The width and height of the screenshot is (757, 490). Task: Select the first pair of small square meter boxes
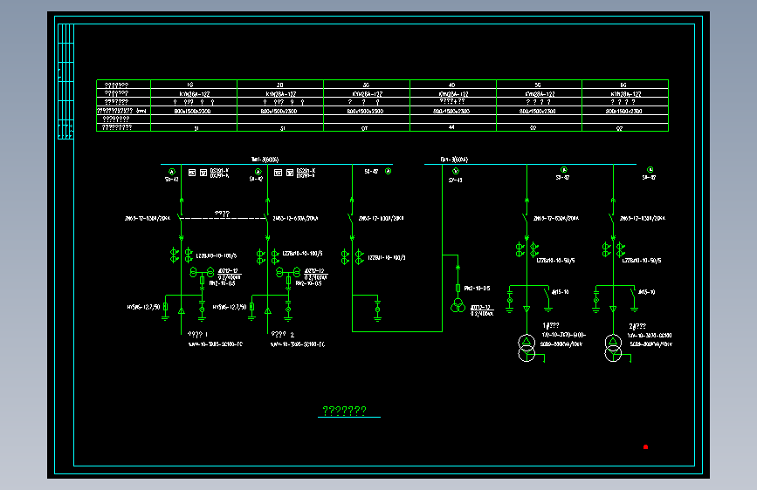pos(197,173)
